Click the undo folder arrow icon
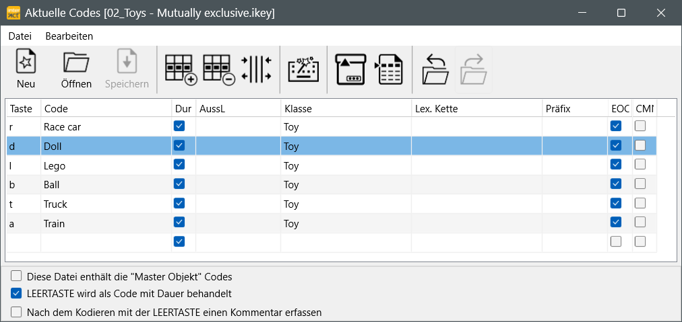 click(435, 69)
